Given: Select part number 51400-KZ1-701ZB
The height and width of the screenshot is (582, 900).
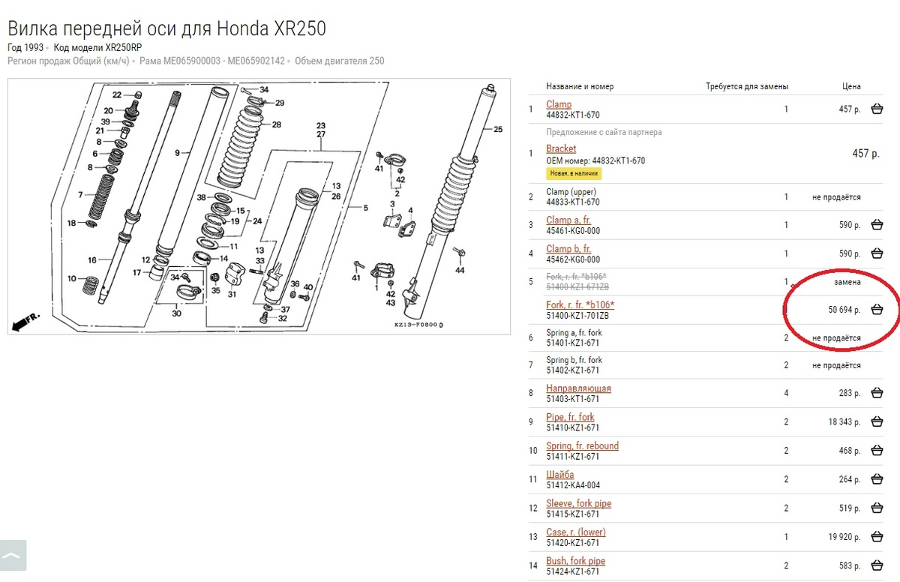Looking at the screenshot, I should coord(577,315).
